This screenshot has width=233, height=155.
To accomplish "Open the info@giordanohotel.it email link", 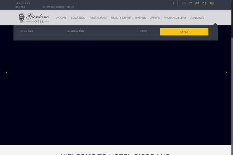I will [58, 7].
